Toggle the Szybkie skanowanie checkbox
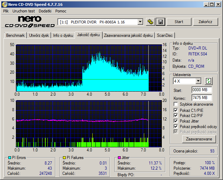This screenshot has height=180, width=223. tap(176, 104)
